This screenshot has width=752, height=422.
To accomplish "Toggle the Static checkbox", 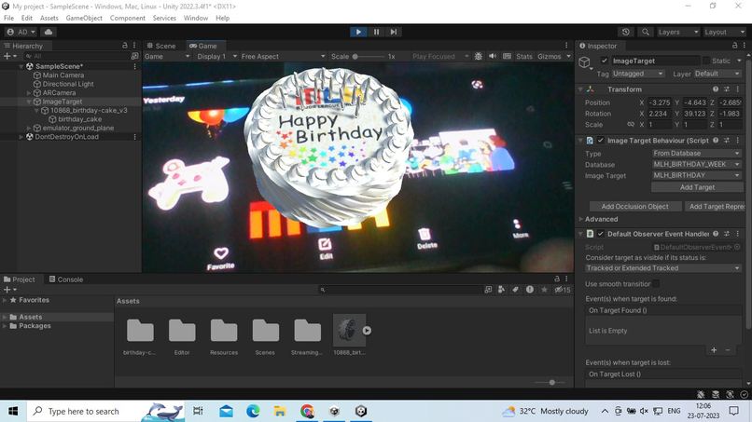I will pos(706,61).
